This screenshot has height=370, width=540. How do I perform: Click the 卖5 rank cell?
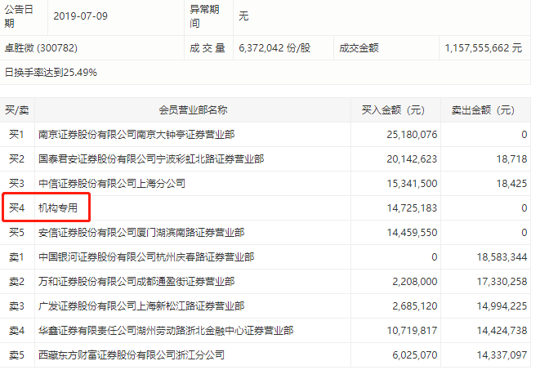16,355
